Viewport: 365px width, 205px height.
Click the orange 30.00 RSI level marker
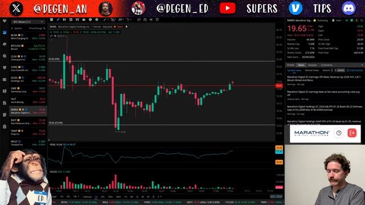pyautogui.click(x=279, y=162)
